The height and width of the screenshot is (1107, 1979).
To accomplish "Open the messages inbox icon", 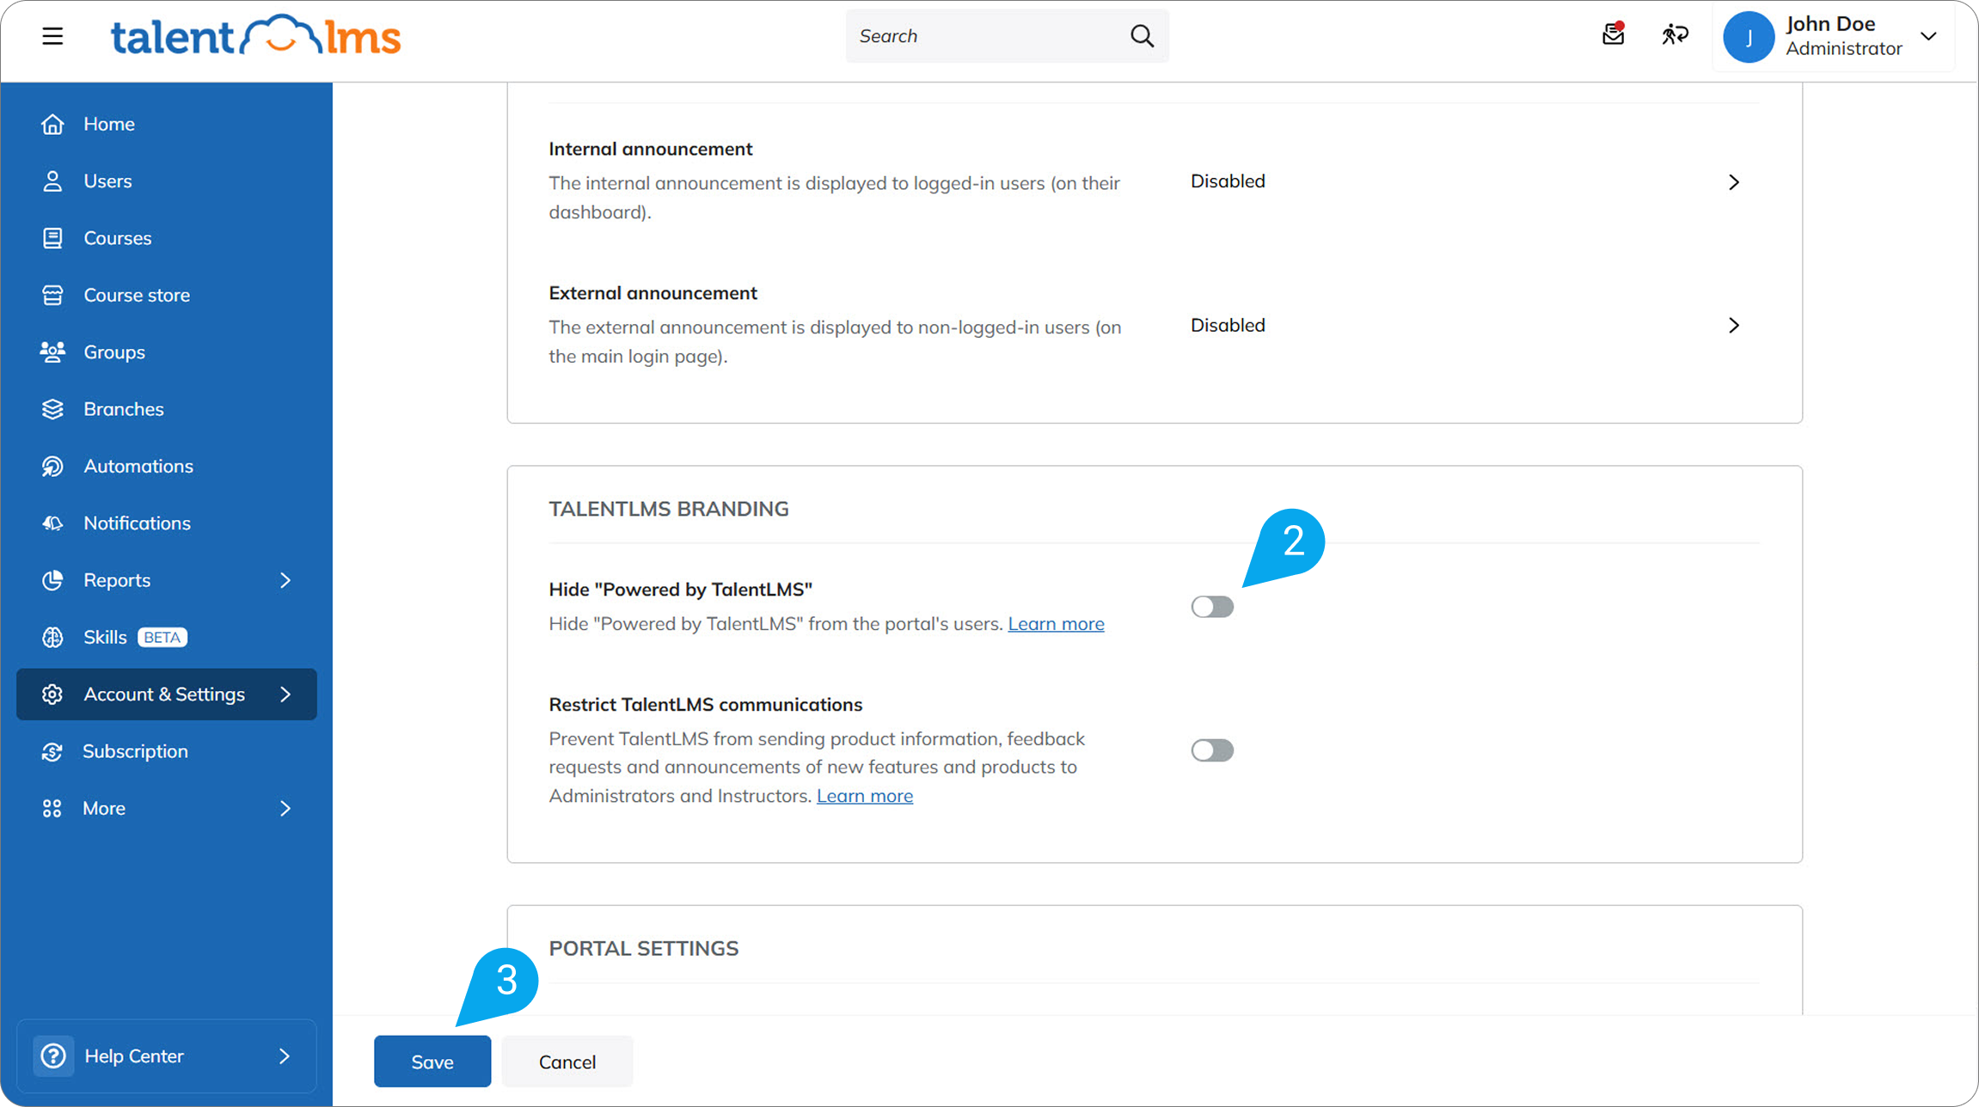I will (x=1613, y=34).
